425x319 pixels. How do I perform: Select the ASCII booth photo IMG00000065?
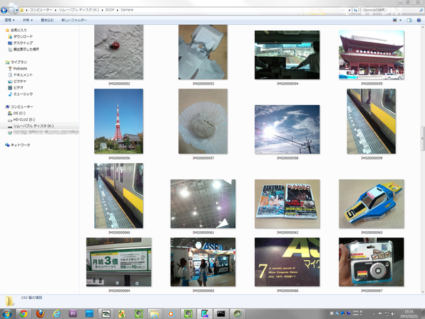[203, 262]
